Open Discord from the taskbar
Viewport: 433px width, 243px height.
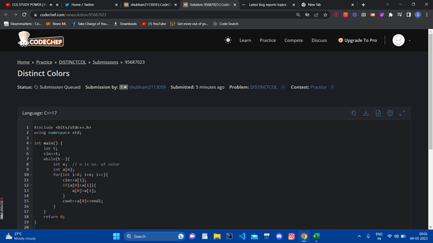[x=279, y=236]
